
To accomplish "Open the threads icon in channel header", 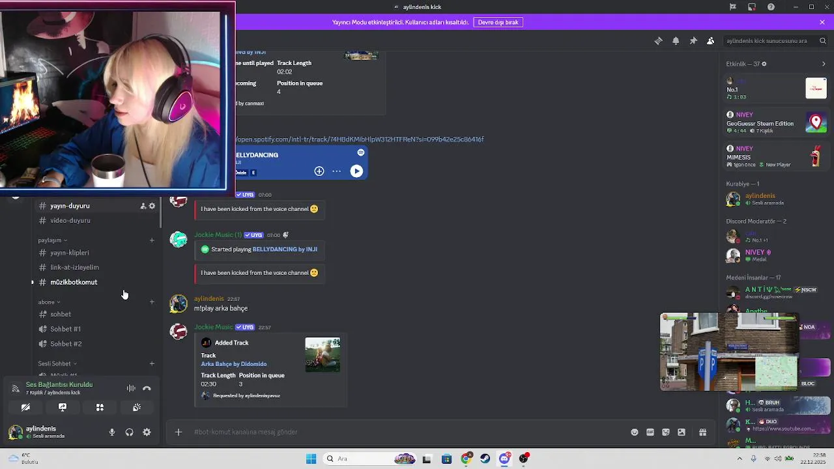I will click(x=658, y=40).
